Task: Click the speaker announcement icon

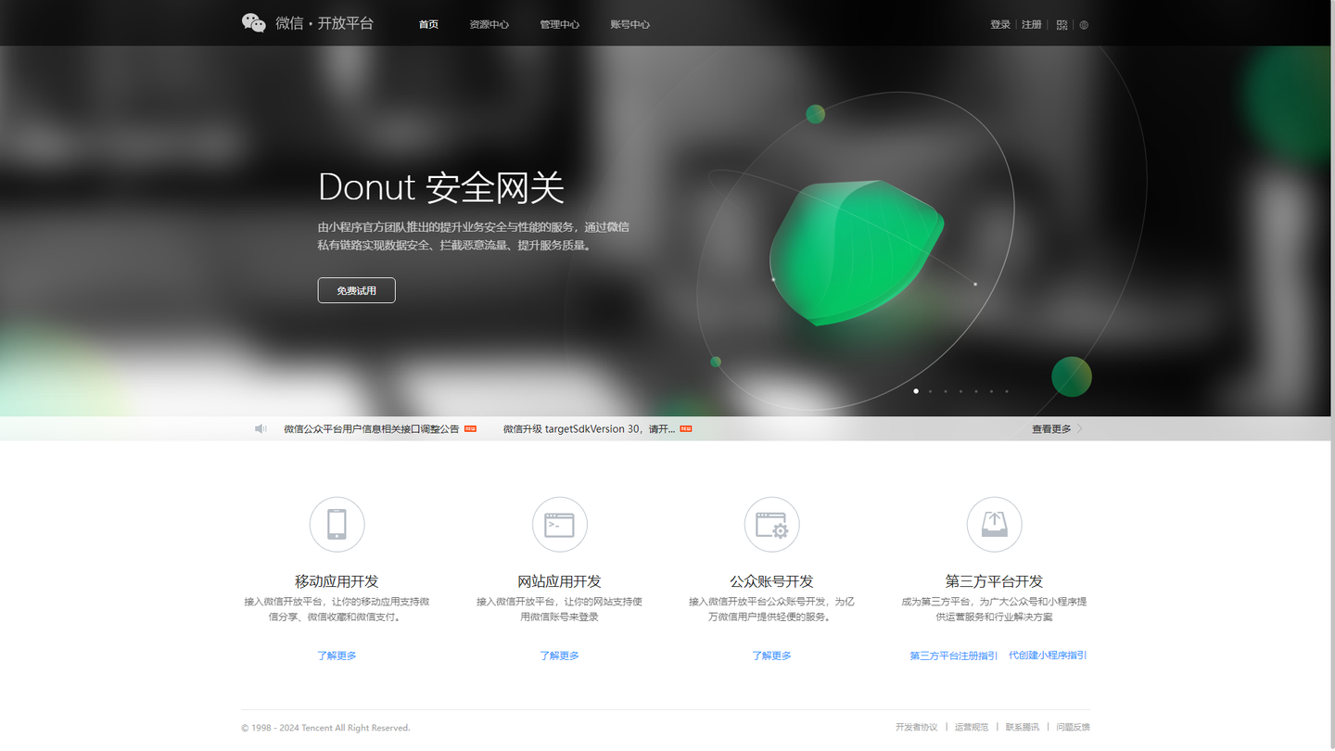Action: pos(261,428)
